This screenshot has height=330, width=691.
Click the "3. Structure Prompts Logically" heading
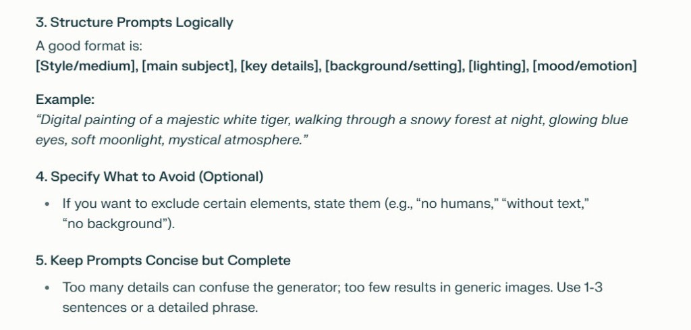[134, 22]
